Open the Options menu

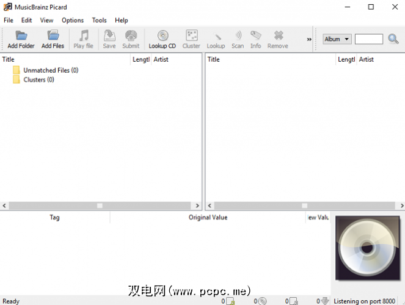(73, 20)
